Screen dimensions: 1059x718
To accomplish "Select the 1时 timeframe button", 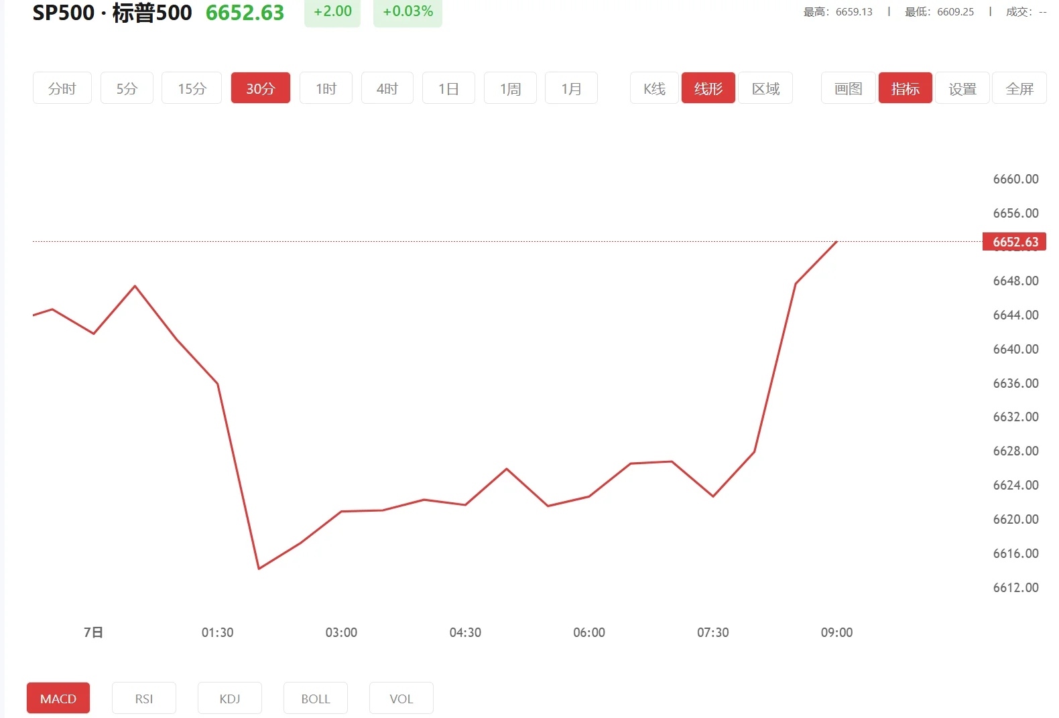I will click(x=326, y=88).
